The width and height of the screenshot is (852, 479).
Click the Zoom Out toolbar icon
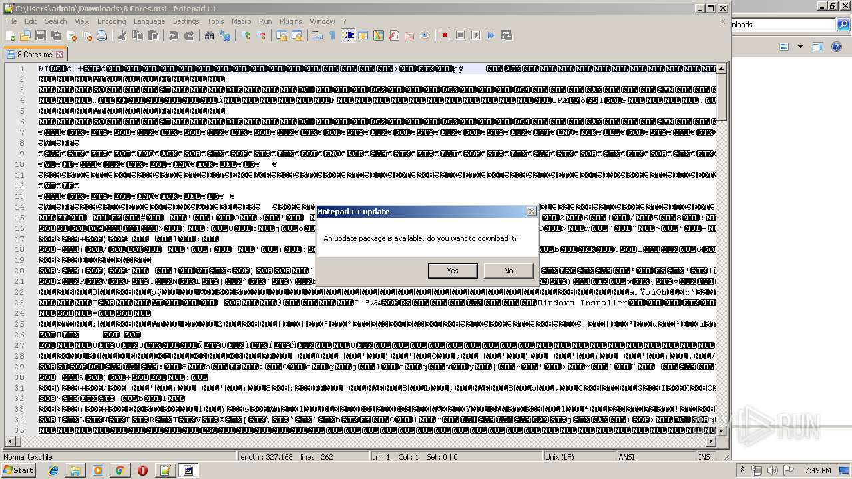click(261, 35)
